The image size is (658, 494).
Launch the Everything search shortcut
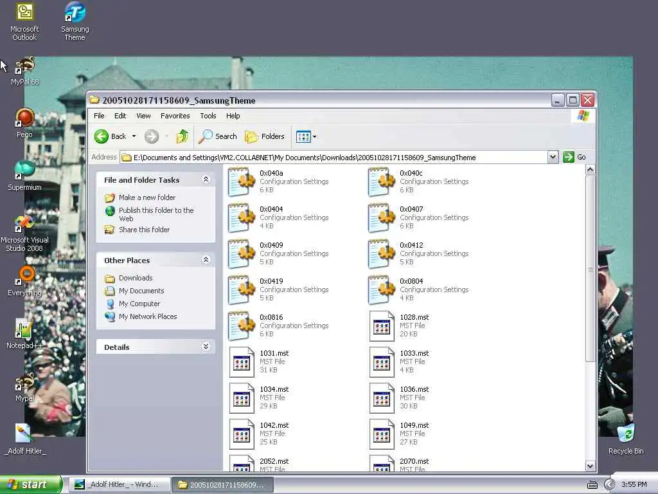pyautogui.click(x=25, y=282)
